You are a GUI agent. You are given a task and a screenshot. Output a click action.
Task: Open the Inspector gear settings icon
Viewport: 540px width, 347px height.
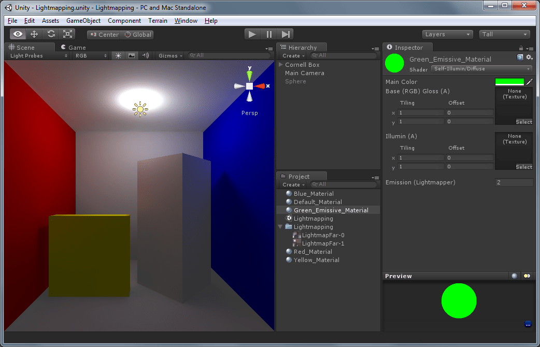[x=529, y=57]
